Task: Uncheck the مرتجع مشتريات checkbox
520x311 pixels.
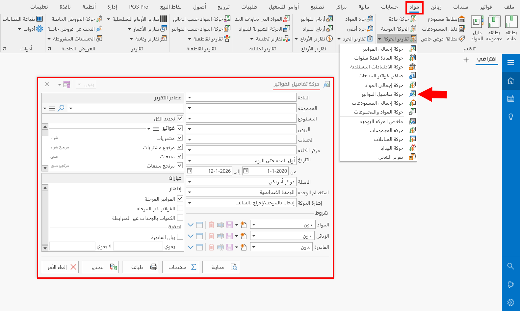Action: pos(180,147)
